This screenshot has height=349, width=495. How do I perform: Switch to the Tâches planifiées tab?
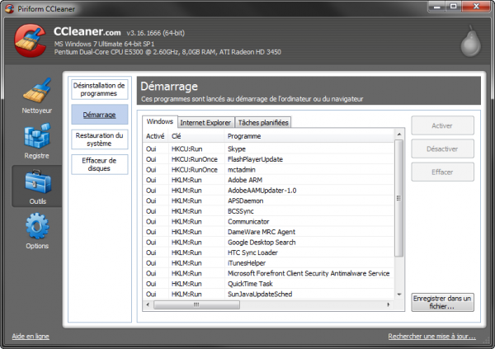[x=264, y=122]
